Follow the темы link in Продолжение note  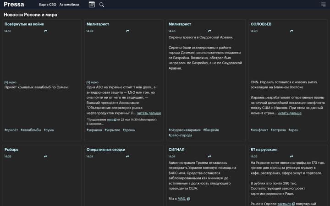110,119
